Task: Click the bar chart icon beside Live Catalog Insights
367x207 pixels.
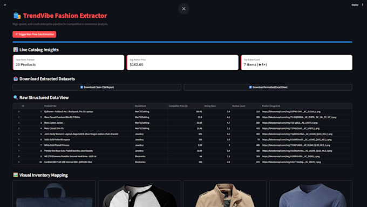Action: pos(16,50)
